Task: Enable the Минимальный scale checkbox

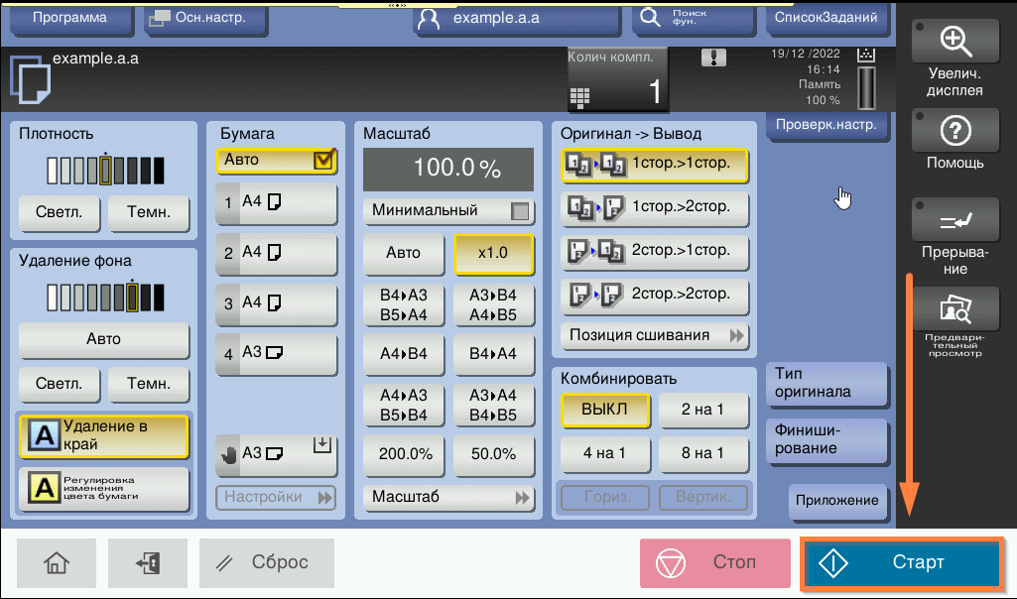Action: [x=520, y=211]
